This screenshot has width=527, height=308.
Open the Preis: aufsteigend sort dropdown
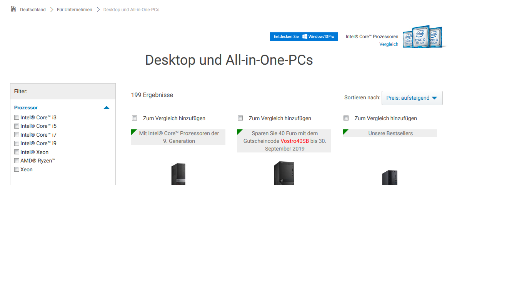click(412, 98)
